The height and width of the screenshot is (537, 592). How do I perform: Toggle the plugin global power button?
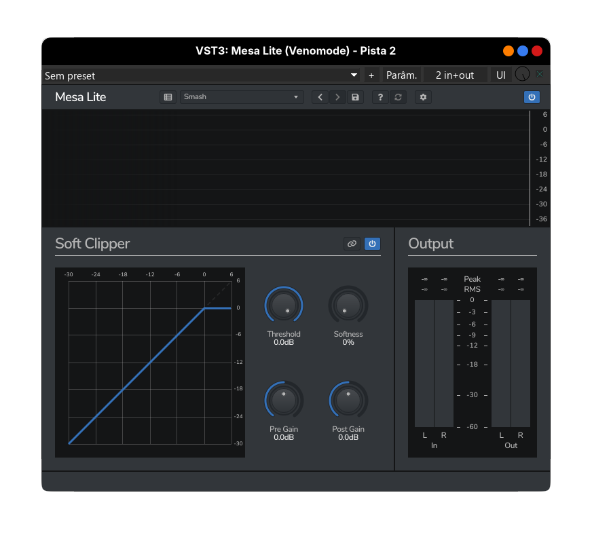point(532,97)
